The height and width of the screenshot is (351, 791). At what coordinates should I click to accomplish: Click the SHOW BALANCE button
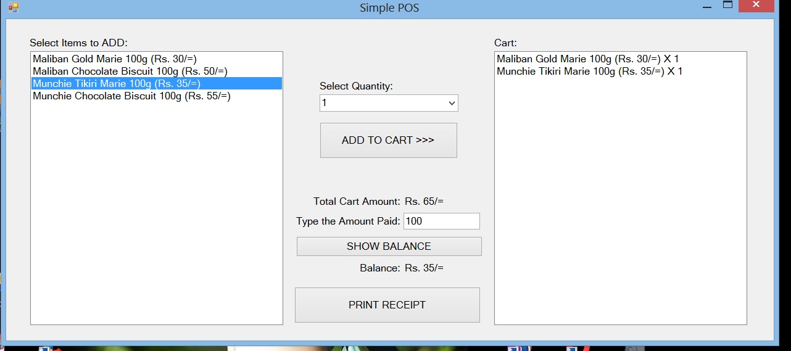[389, 246]
